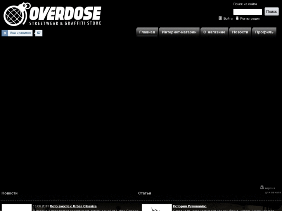This screenshot has width=282, height=211.
Task: Open article Лето вместе с Urban Classics
Action: [73, 206]
